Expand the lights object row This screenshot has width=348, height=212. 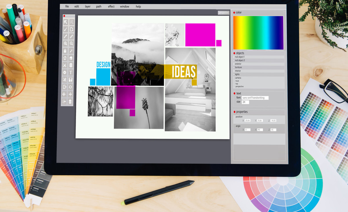(259, 74)
